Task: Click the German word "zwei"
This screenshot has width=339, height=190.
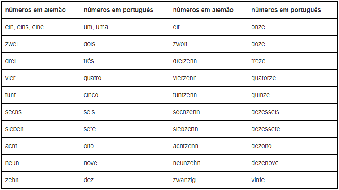Action: (12, 44)
